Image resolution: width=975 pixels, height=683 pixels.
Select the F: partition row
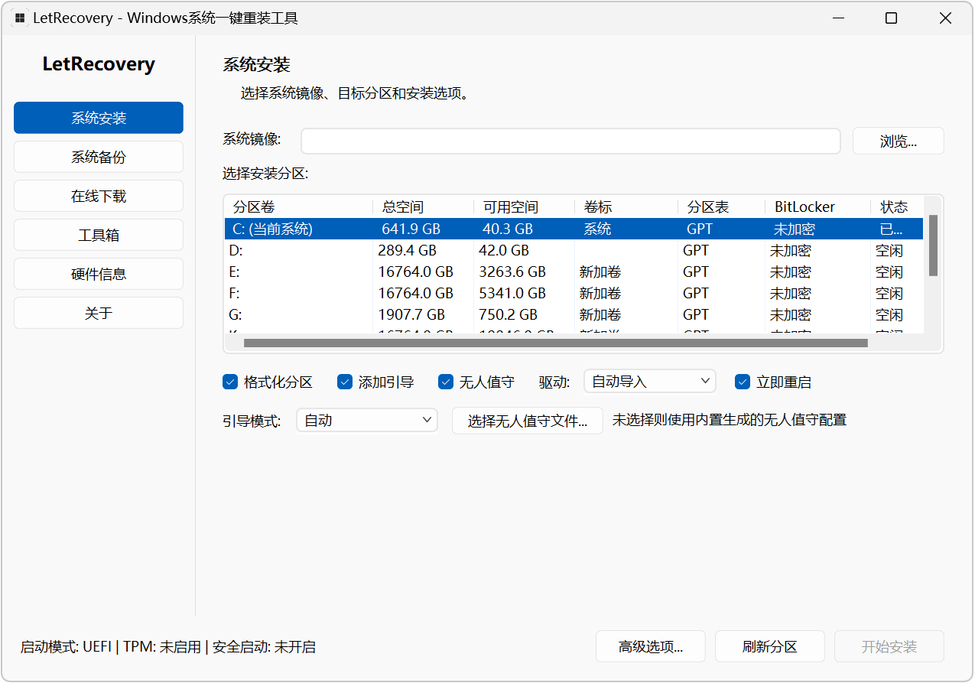[574, 293]
